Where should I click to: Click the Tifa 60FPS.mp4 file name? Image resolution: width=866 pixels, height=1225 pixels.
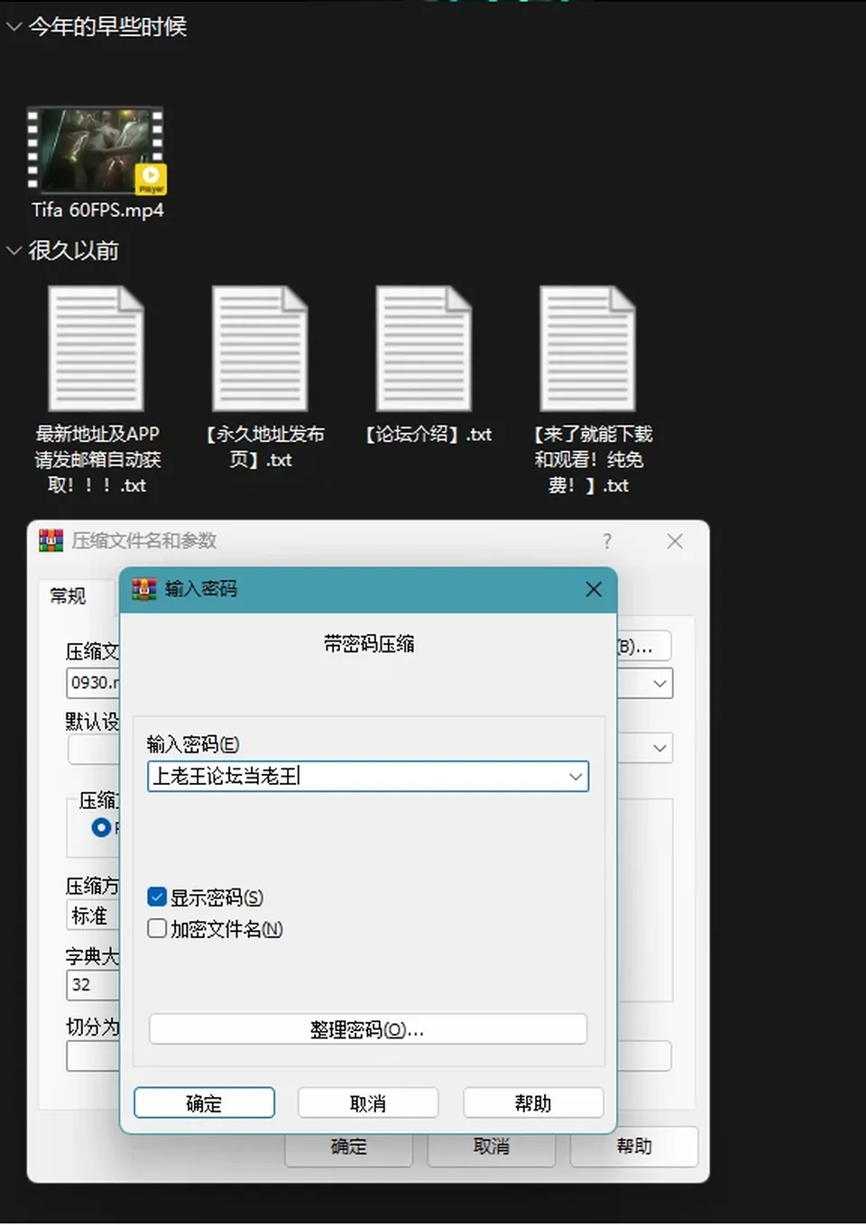pos(97,210)
